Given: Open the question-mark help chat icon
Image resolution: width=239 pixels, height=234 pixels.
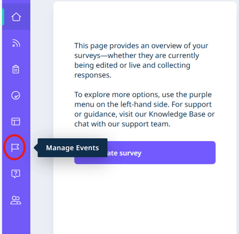Looking at the screenshot, I should pos(15,174).
